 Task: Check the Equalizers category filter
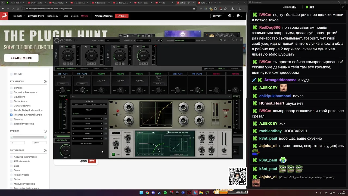(11, 97)
